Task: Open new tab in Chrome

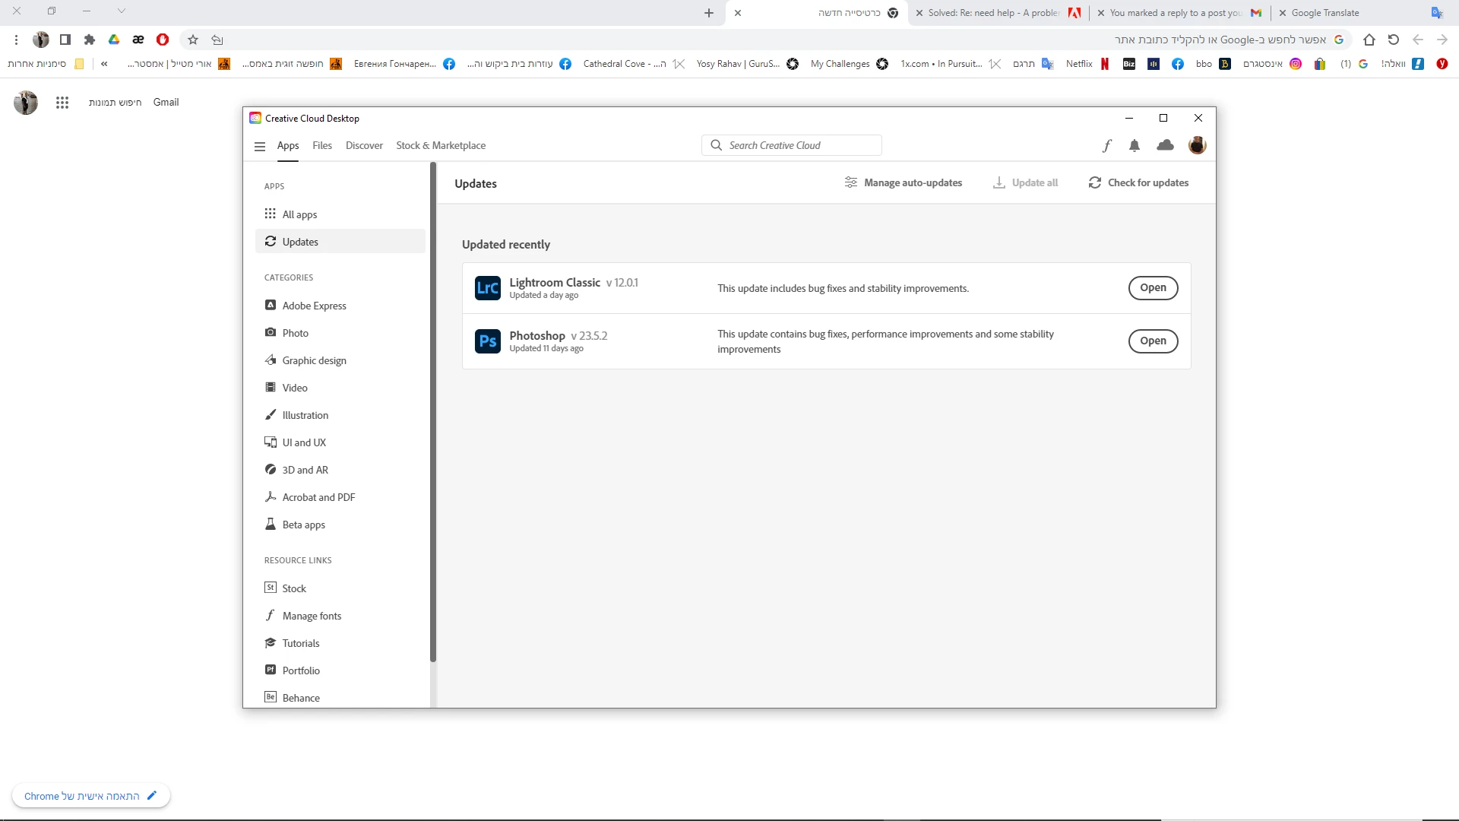Action: (709, 13)
